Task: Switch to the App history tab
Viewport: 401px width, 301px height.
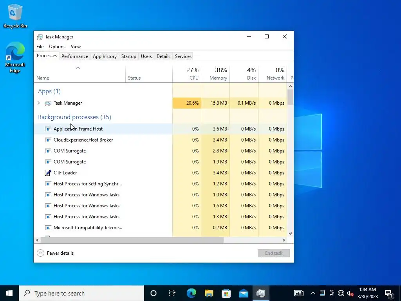Action: click(105, 56)
